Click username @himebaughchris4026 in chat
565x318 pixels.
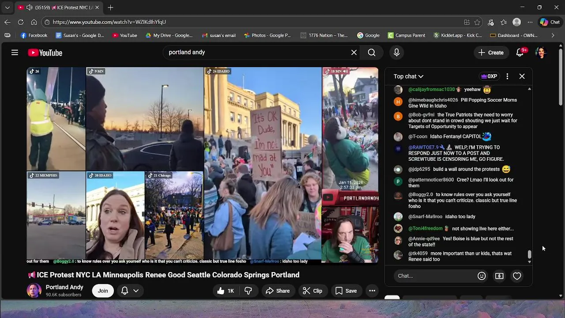point(433,100)
